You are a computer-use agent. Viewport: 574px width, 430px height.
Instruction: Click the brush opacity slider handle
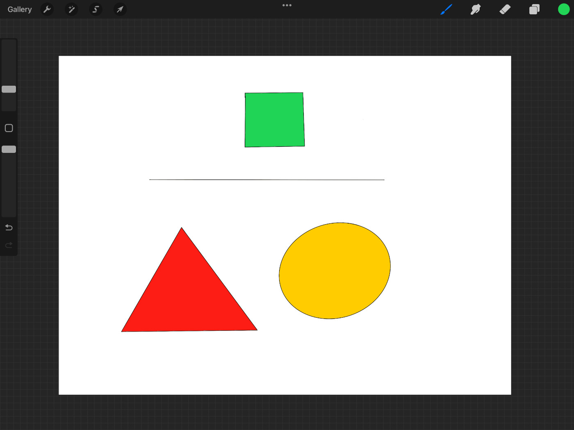click(9, 149)
